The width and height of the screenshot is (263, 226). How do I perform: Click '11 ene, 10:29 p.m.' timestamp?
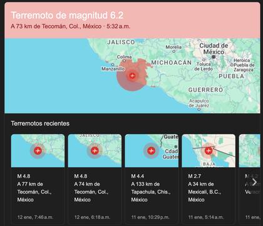coord(150,217)
